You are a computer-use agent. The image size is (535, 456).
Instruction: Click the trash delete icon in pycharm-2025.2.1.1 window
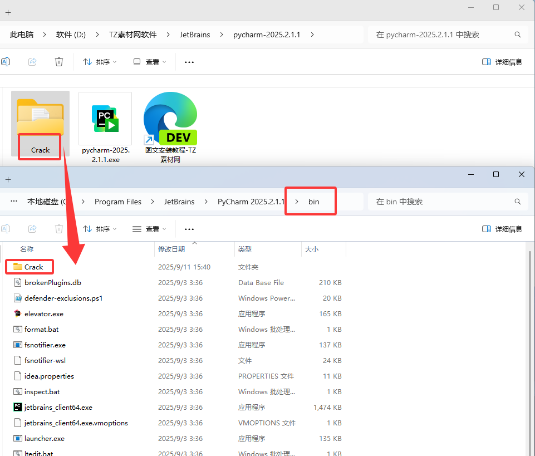pyautogui.click(x=59, y=62)
